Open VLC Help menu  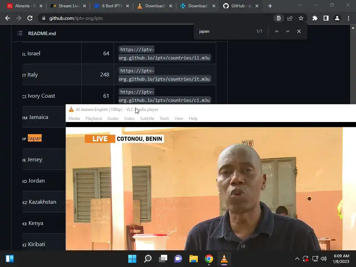point(193,119)
